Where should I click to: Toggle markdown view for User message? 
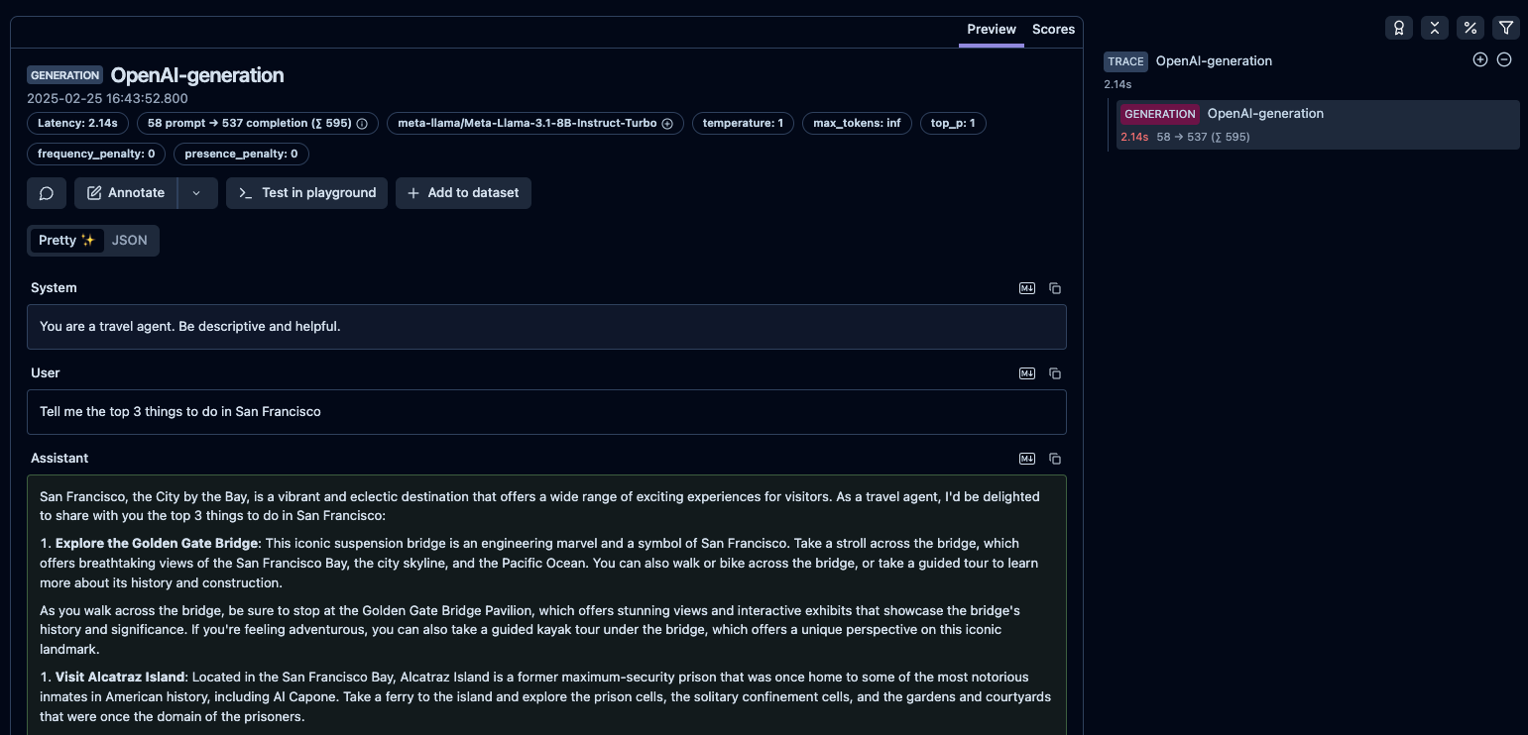tap(1027, 373)
